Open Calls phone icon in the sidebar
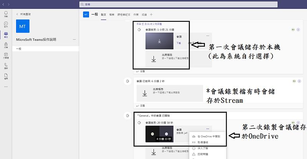 pyautogui.click(x=6, y=66)
